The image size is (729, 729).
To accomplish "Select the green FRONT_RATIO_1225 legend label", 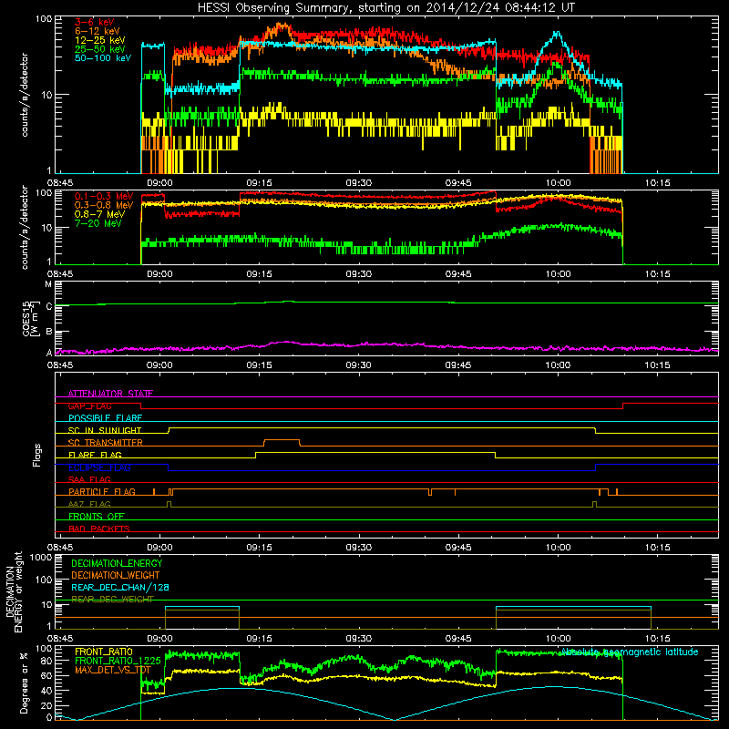I will [x=118, y=661].
